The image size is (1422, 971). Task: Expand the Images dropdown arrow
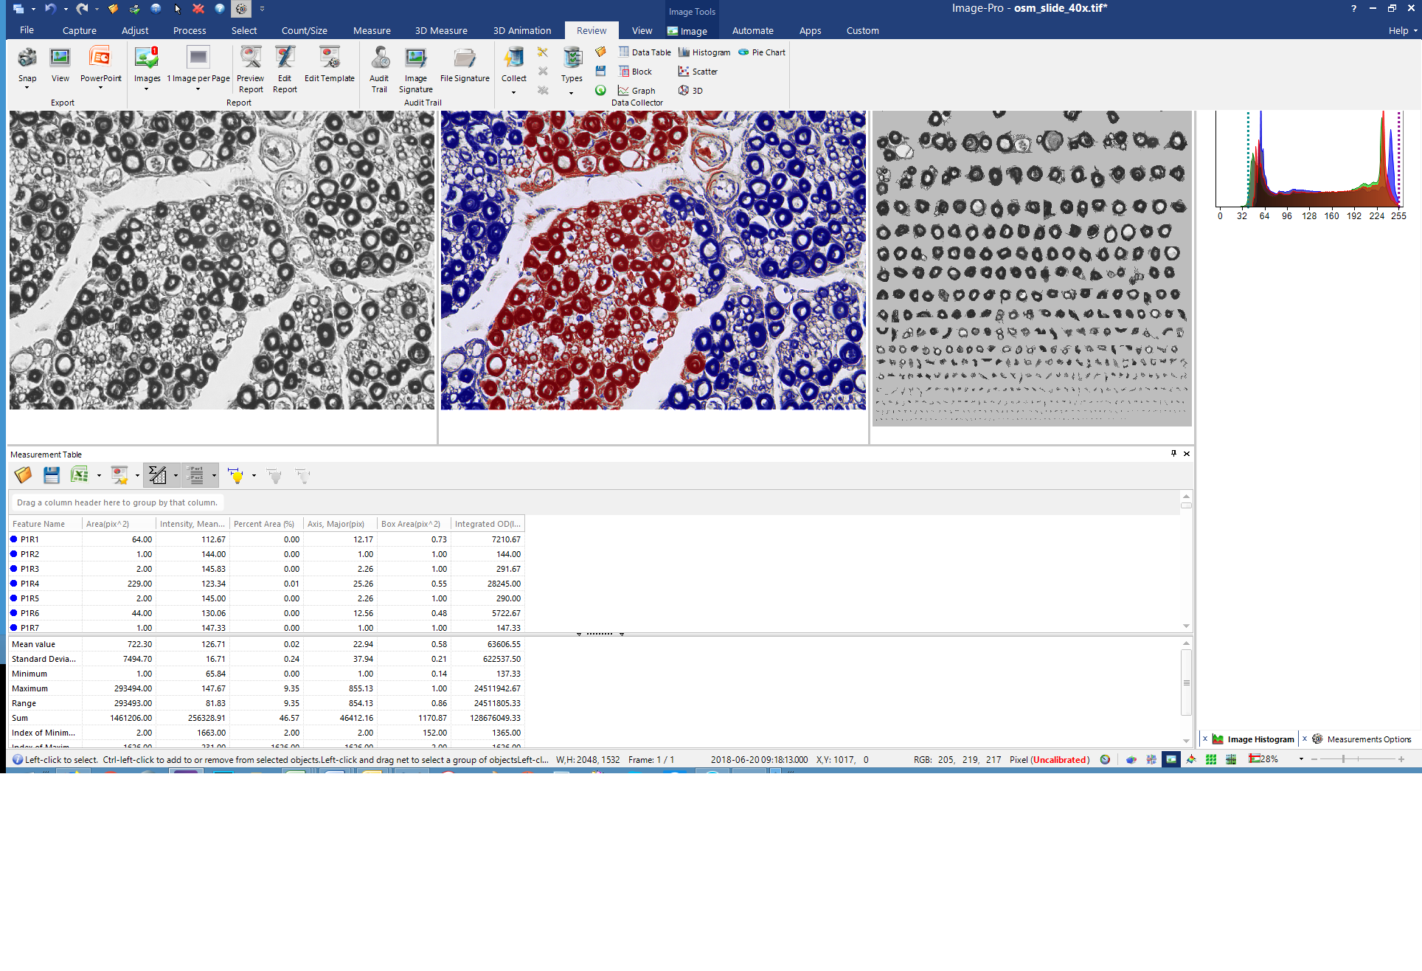tap(147, 89)
